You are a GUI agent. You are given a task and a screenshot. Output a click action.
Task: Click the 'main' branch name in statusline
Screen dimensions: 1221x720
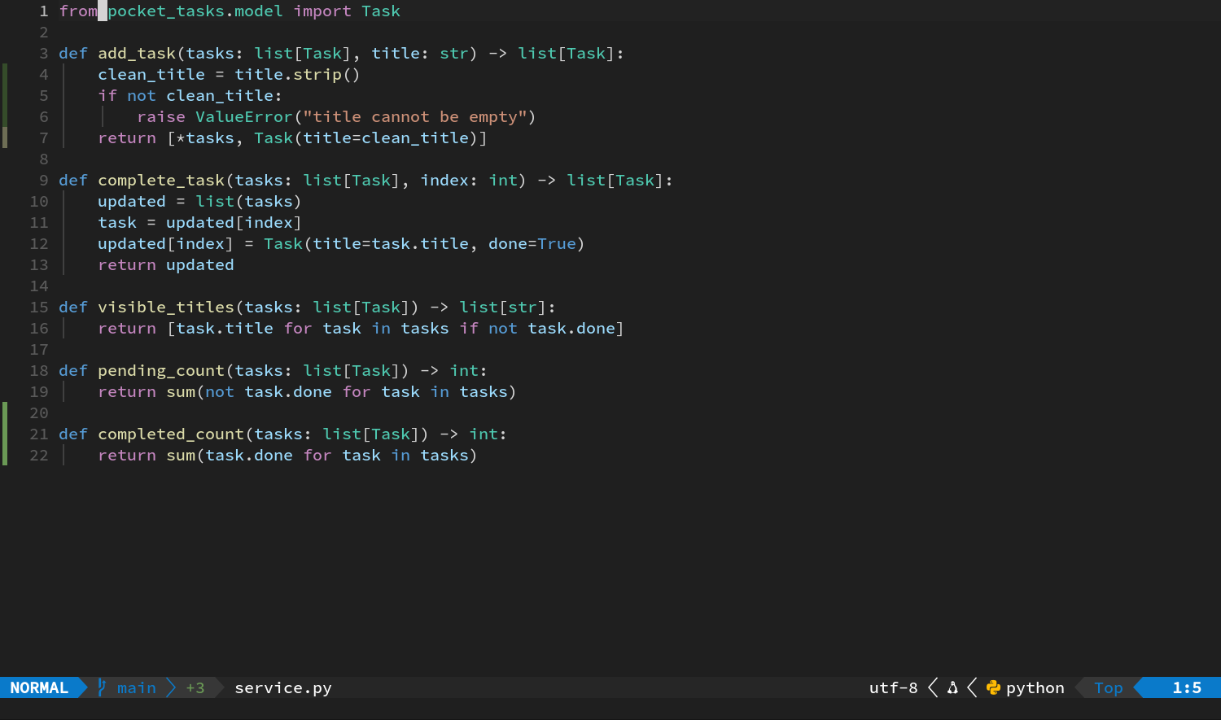137,688
